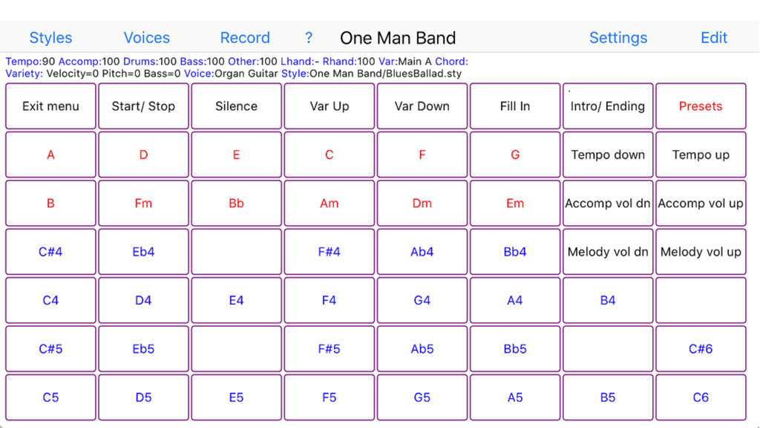Play the Fm chord
The width and height of the screenshot is (760, 428).
142,203
